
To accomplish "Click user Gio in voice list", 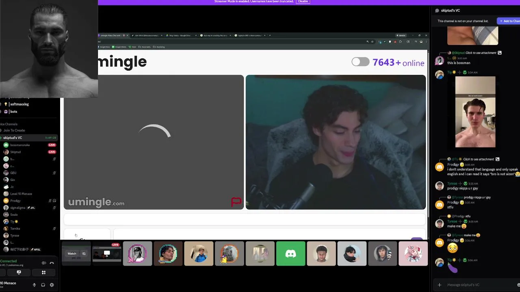I will pos(12,180).
